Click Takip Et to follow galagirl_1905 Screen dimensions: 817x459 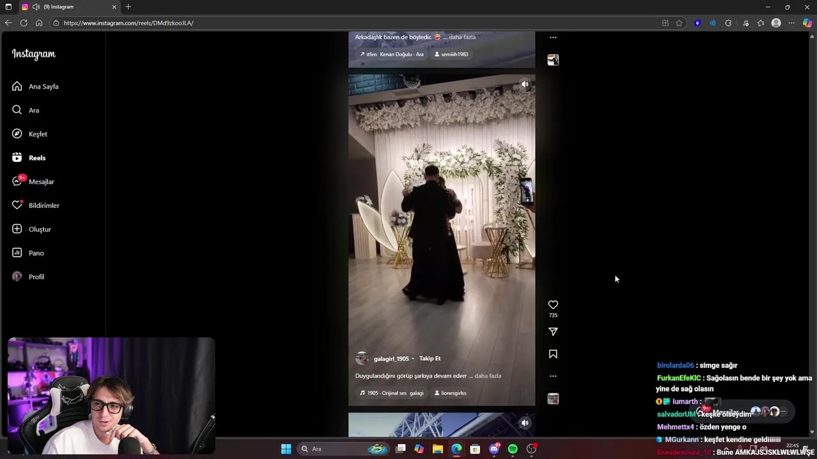click(x=430, y=358)
